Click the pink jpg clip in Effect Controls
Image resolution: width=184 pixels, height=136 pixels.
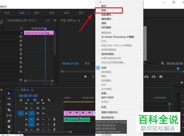coord(39,33)
